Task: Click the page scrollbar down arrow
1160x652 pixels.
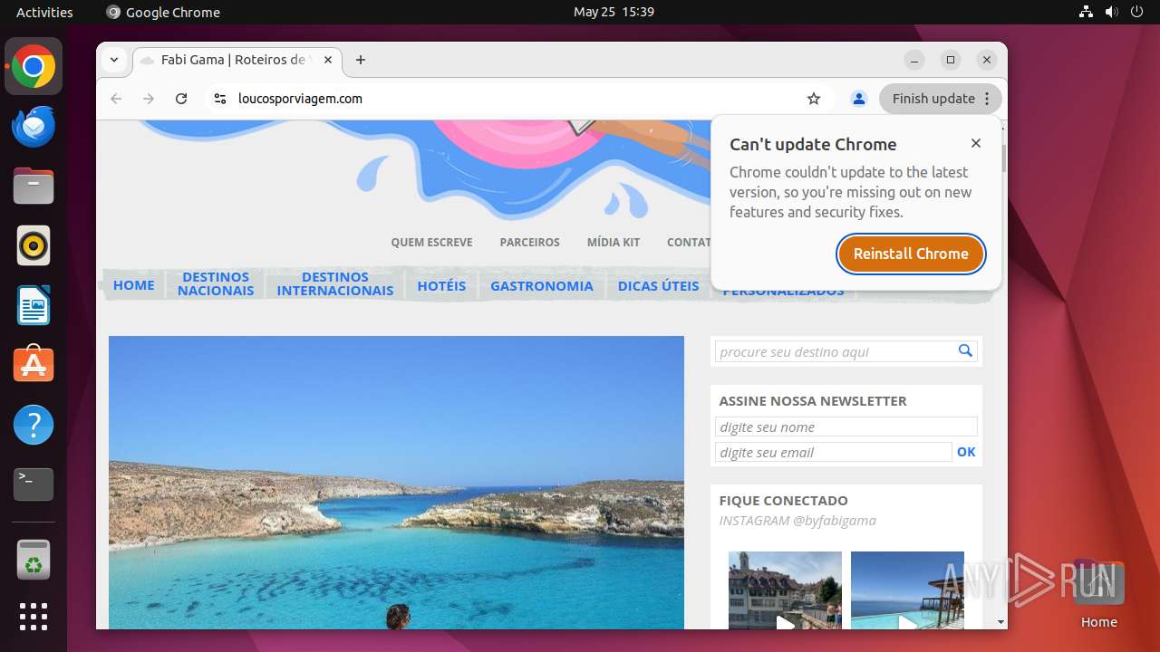Action: [x=1000, y=622]
